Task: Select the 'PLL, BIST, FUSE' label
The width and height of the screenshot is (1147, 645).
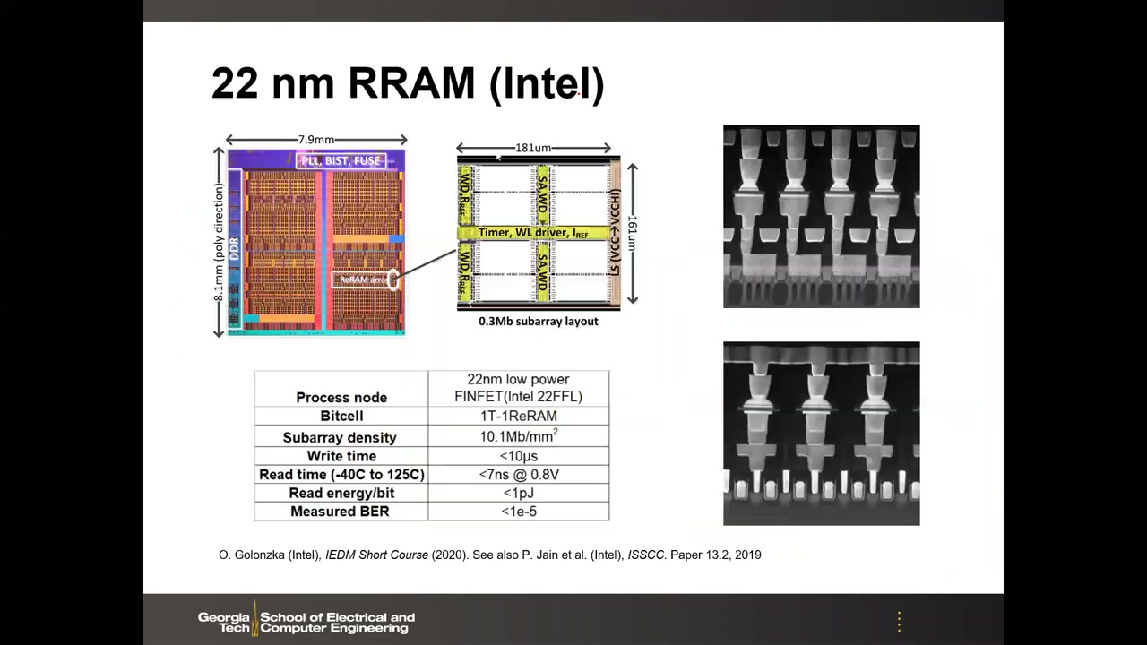Action: 341,160
